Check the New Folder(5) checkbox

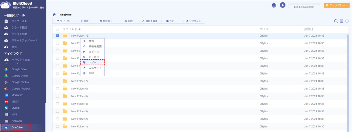[57, 96]
